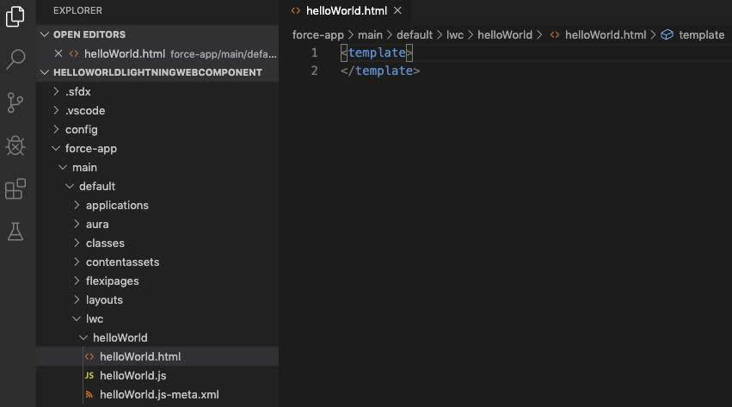Viewport: 732px width, 407px height.
Task: Expand the layouts folder
Action: (77, 299)
